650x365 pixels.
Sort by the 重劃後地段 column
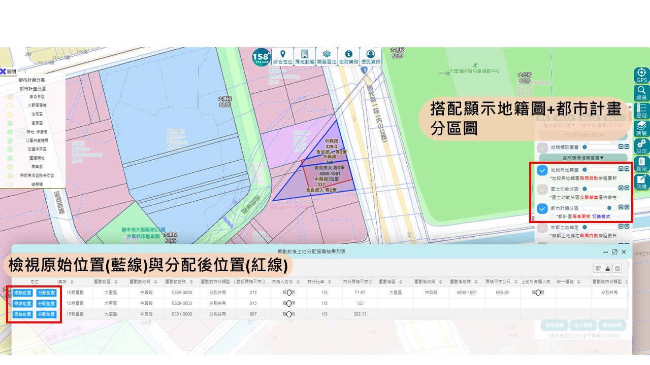(431, 282)
